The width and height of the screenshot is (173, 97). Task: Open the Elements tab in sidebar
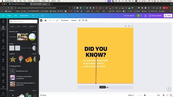pos(3,28)
